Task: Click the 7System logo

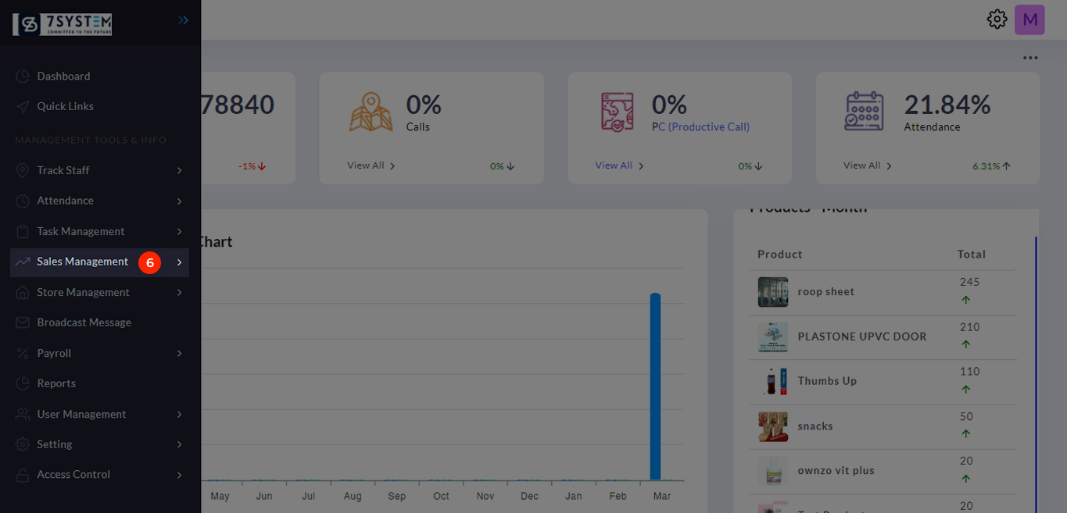Action: [x=63, y=24]
